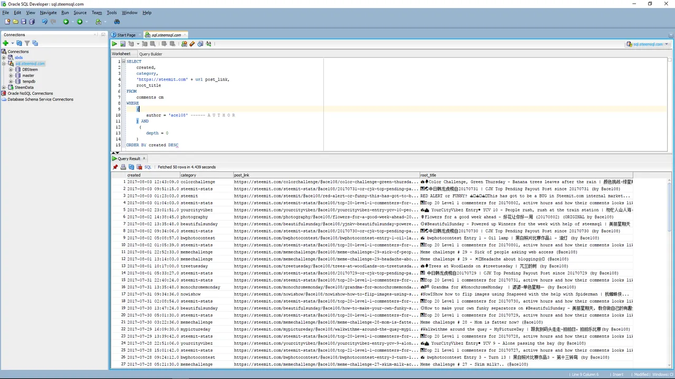The height and width of the screenshot is (379, 675).
Task: Open the connection dropdown showing sql.steemsql.com
Action: pyautogui.click(x=648, y=44)
